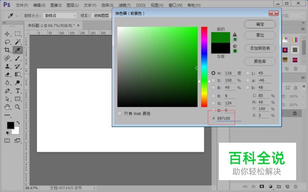
Task: Toggle Quick Mask mode
Action: click(7, 140)
